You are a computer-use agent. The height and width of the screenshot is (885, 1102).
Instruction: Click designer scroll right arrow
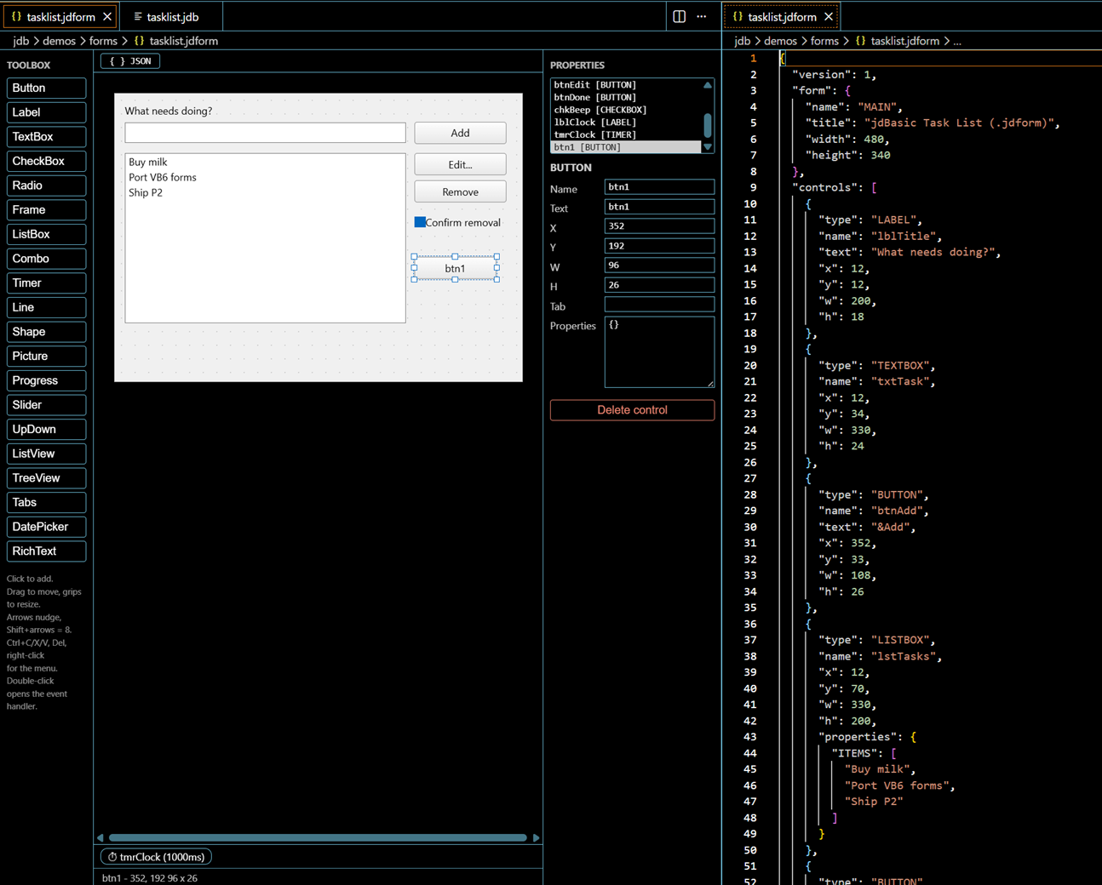536,838
